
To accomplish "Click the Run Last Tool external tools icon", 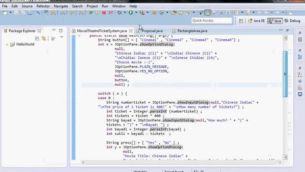I will tap(142, 13).
